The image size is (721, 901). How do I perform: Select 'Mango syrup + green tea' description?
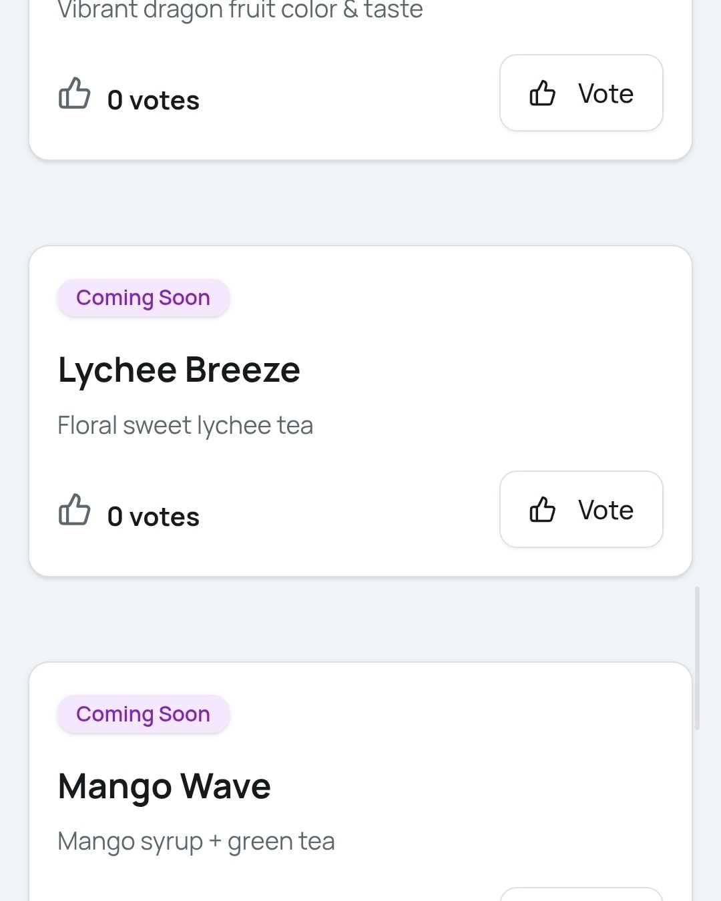[x=196, y=842]
